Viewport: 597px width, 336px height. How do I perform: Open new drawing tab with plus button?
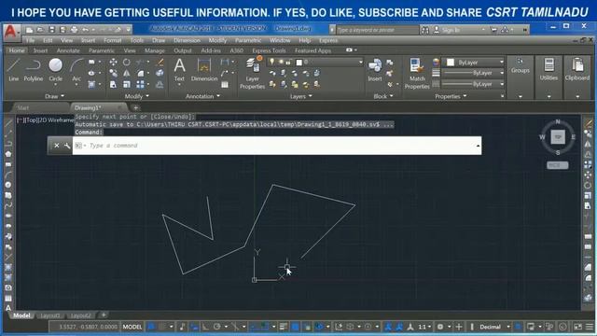[x=135, y=108]
